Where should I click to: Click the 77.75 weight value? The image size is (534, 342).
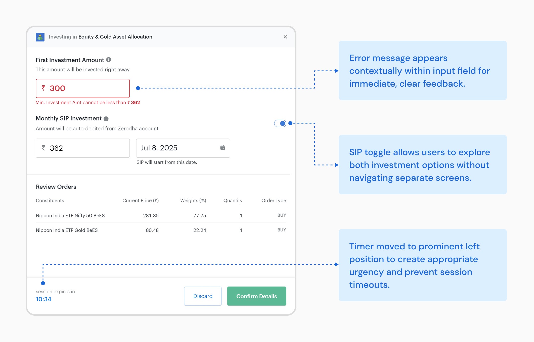(200, 215)
